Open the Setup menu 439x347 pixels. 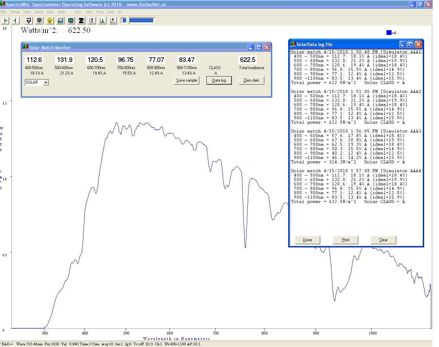[x=15, y=12]
